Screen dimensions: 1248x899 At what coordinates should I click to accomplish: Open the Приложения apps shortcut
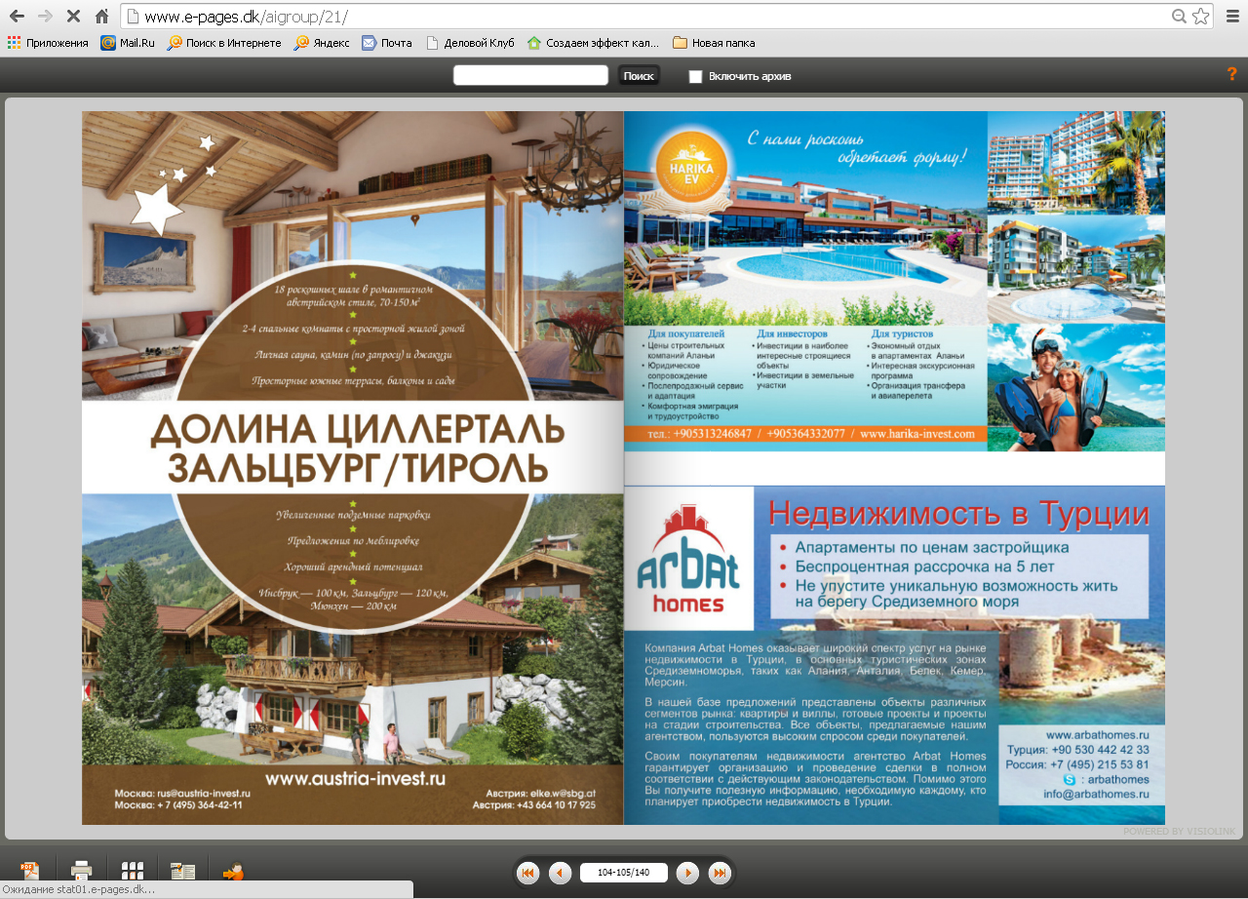pyautogui.click(x=48, y=43)
